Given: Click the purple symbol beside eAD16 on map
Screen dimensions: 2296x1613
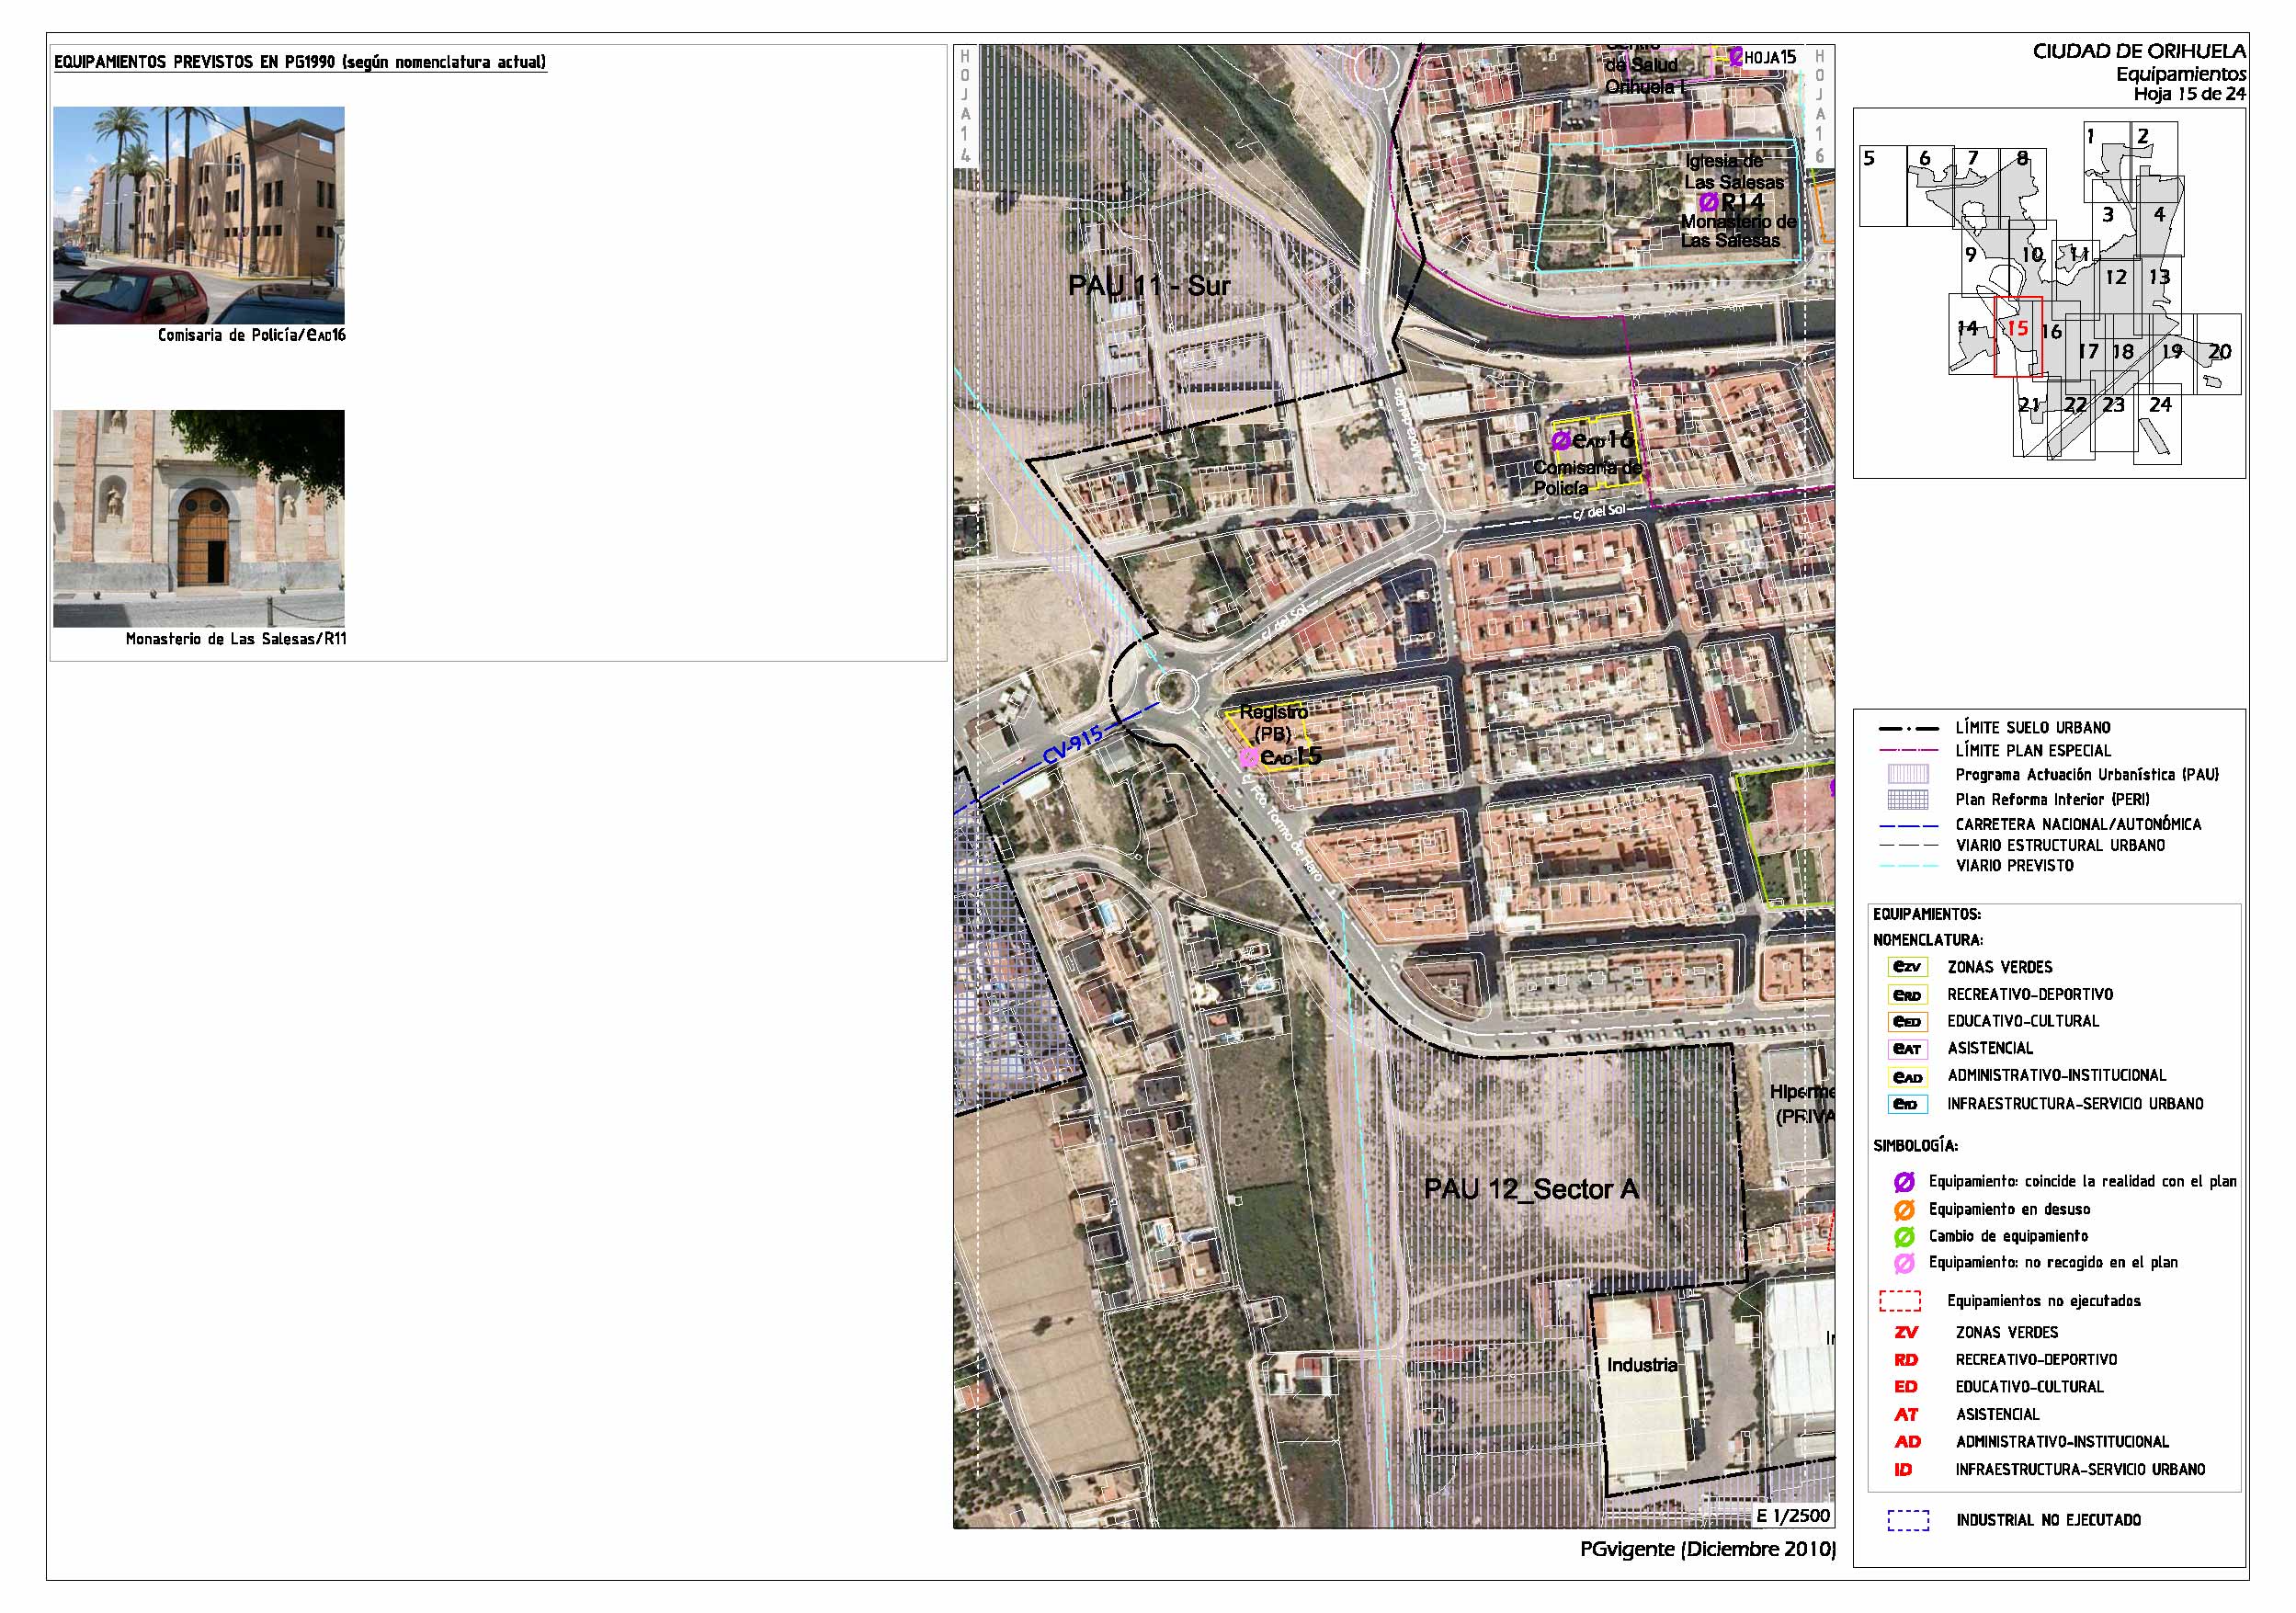Looking at the screenshot, I should [x=1560, y=440].
